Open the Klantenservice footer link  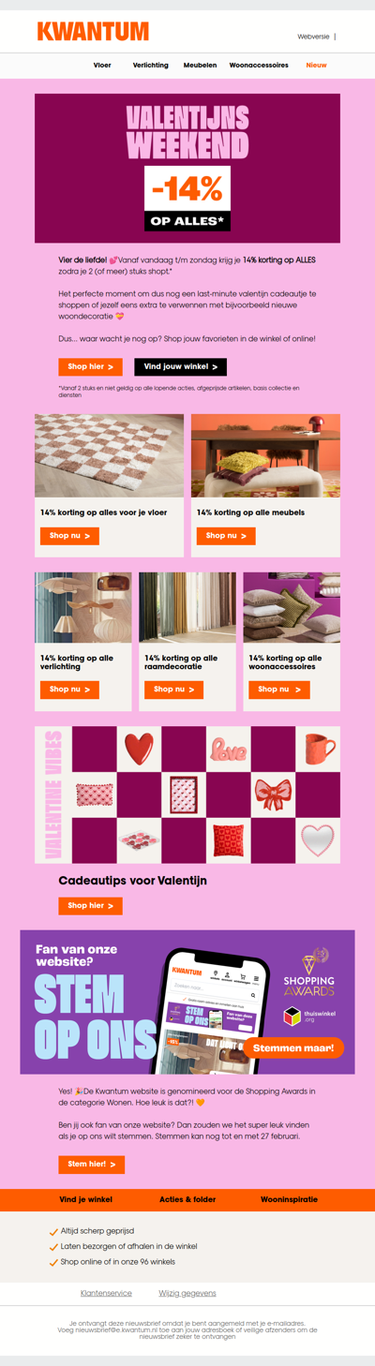(x=106, y=1293)
